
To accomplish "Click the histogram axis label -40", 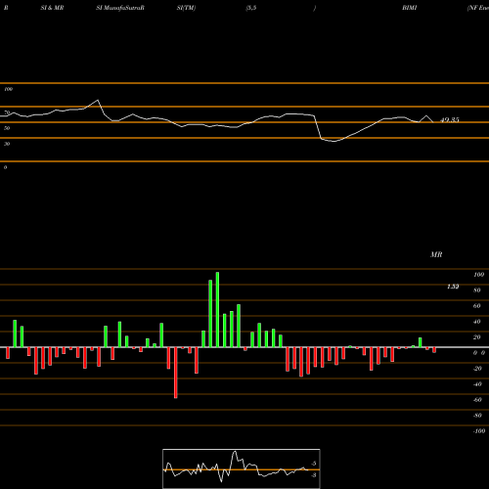I will pyautogui.click(x=477, y=384).
